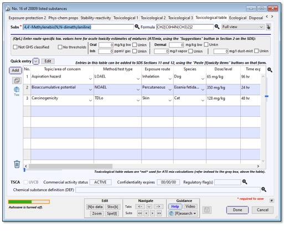Open magnifier for Chemical substance definition

pyautogui.click(x=264, y=189)
